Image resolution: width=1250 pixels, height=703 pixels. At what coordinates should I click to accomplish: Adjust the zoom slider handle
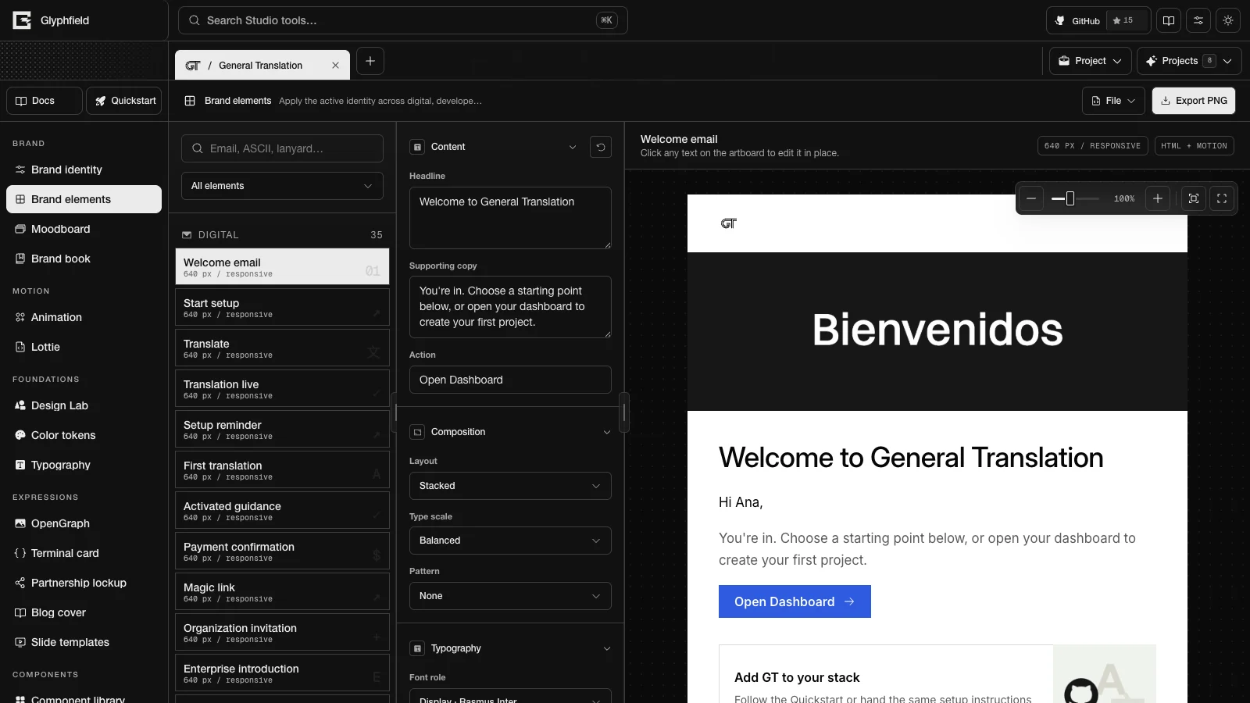point(1070,198)
